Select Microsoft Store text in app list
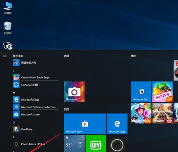This screenshot has height=152, width=178. (30, 114)
